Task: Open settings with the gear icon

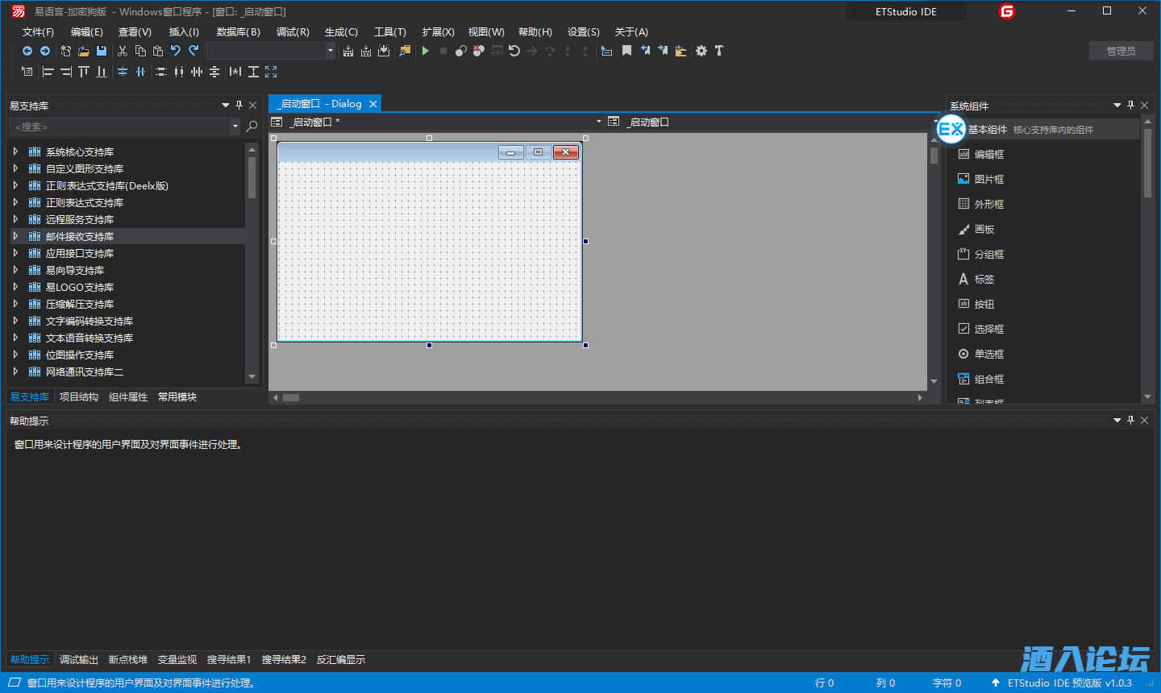Action: 701,51
